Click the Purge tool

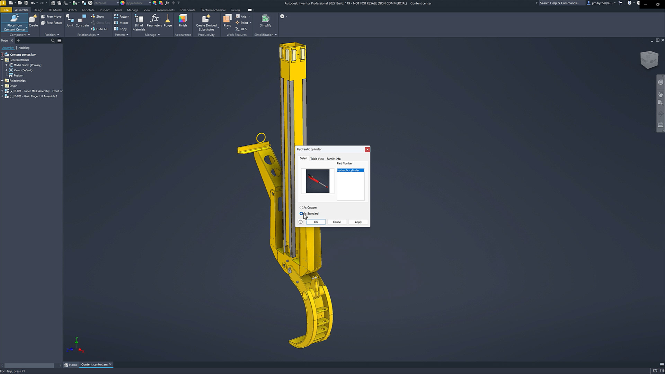tap(168, 21)
